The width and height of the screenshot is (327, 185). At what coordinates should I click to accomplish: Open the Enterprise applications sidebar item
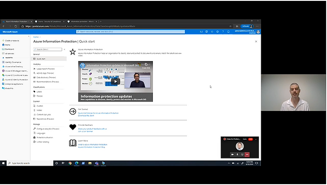14,83
